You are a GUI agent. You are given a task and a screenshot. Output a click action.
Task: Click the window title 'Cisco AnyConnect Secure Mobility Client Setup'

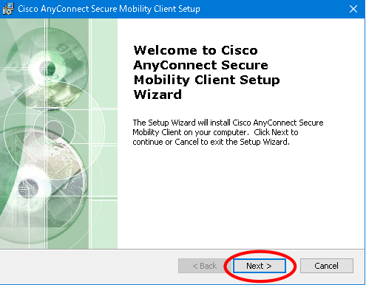coord(109,9)
